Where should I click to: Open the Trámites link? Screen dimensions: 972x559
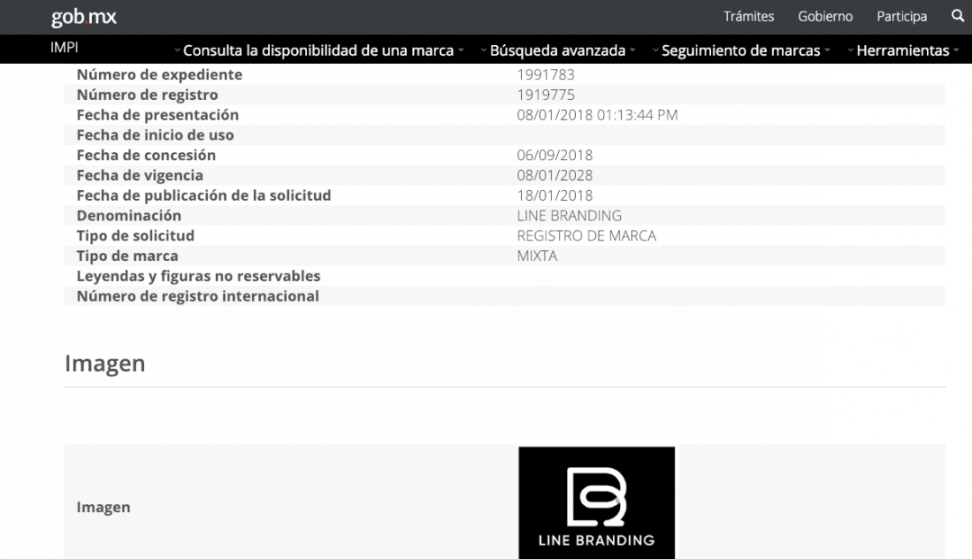tap(749, 16)
